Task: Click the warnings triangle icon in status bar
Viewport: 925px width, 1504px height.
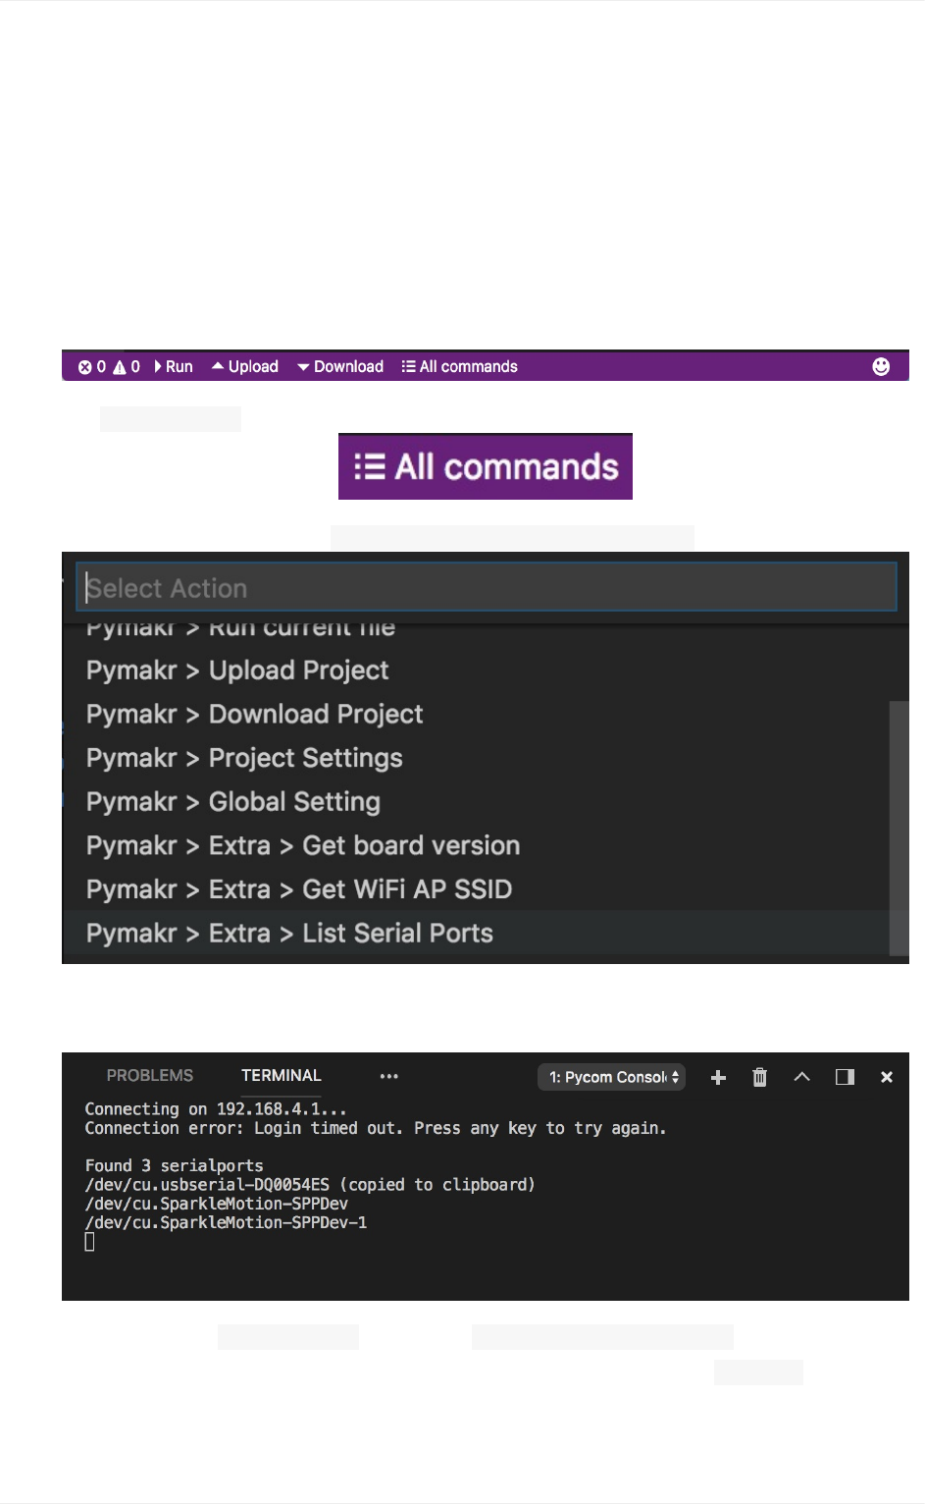Action: tap(120, 367)
